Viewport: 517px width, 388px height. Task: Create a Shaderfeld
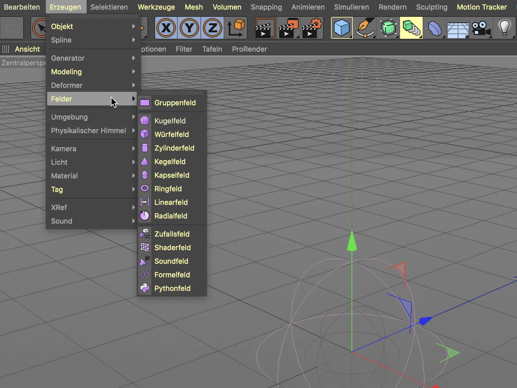coord(172,248)
